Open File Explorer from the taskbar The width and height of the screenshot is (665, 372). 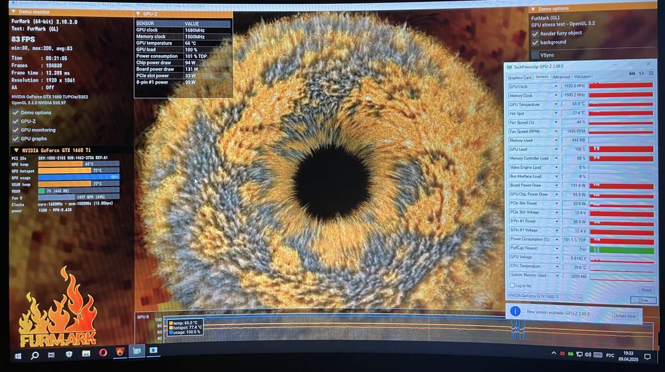86,353
